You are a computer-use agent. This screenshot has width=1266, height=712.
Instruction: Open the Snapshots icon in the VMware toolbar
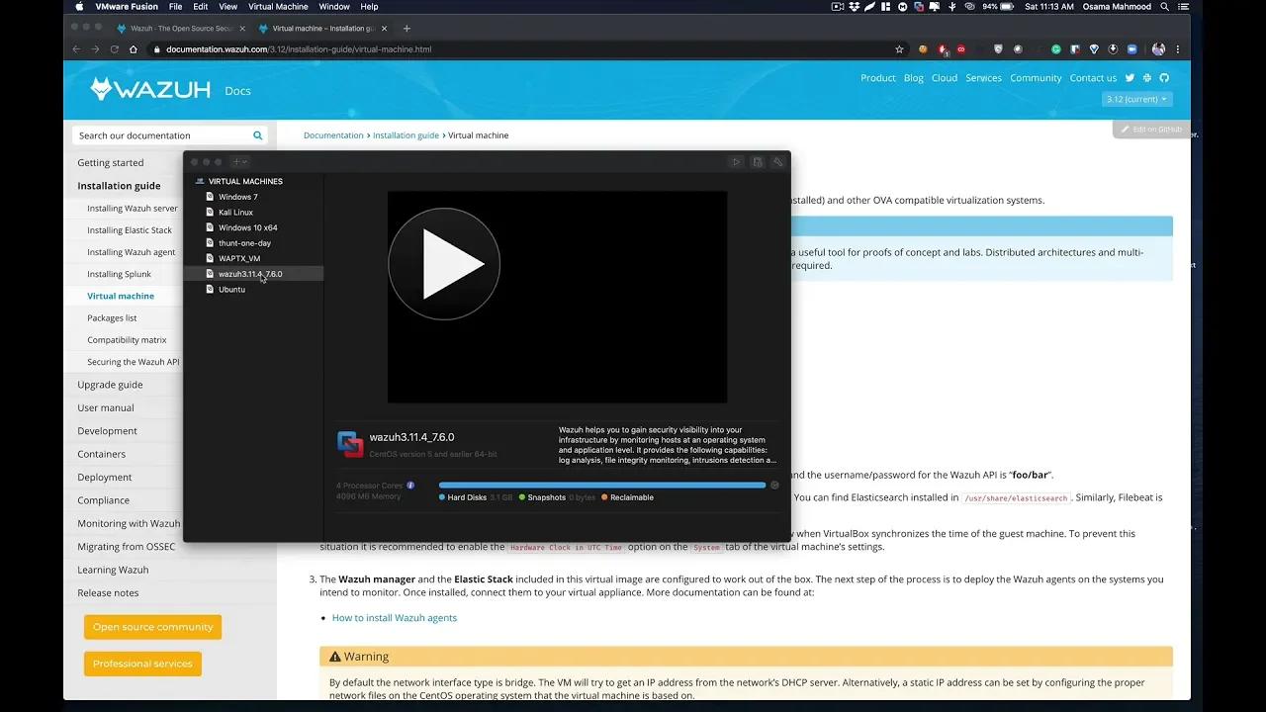click(758, 161)
